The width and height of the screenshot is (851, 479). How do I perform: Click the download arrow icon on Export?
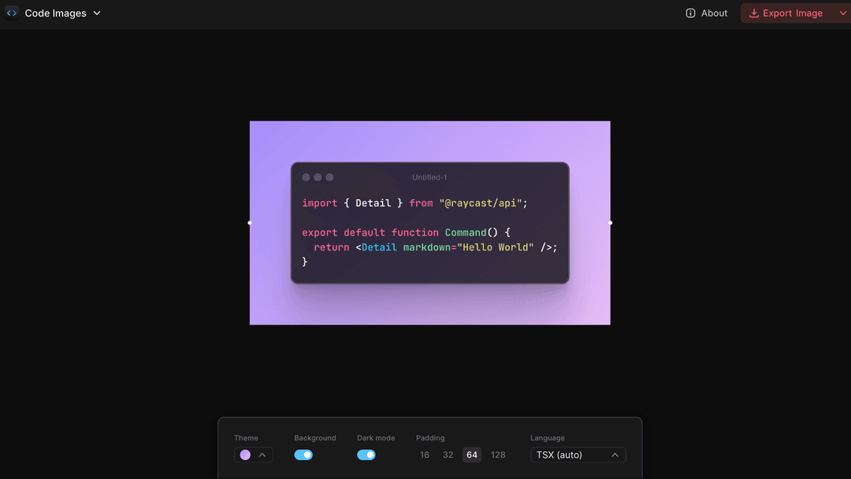[x=754, y=13]
